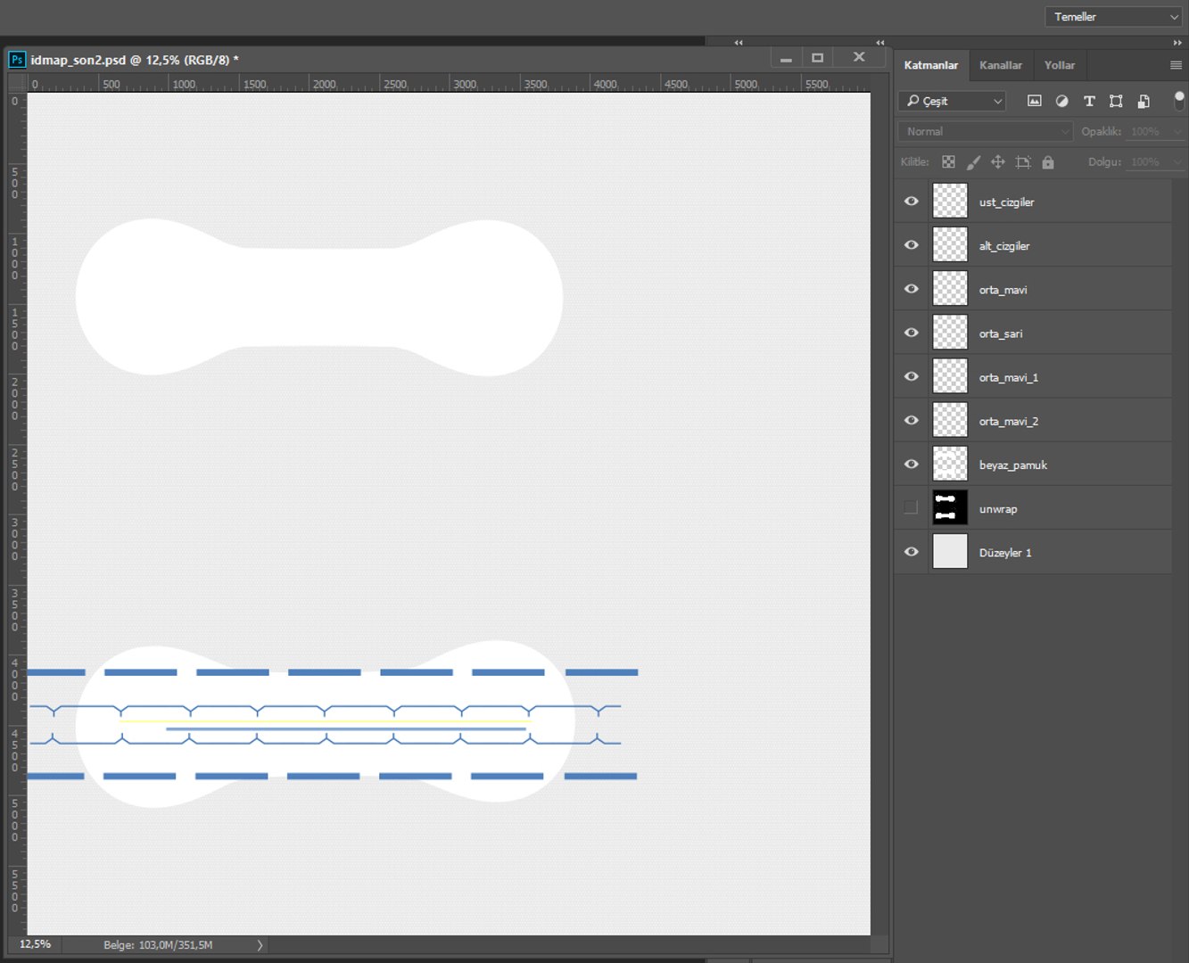The height and width of the screenshot is (963, 1189).
Task: Hide the orta_mavi_1 layer
Action: pos(911,376)
